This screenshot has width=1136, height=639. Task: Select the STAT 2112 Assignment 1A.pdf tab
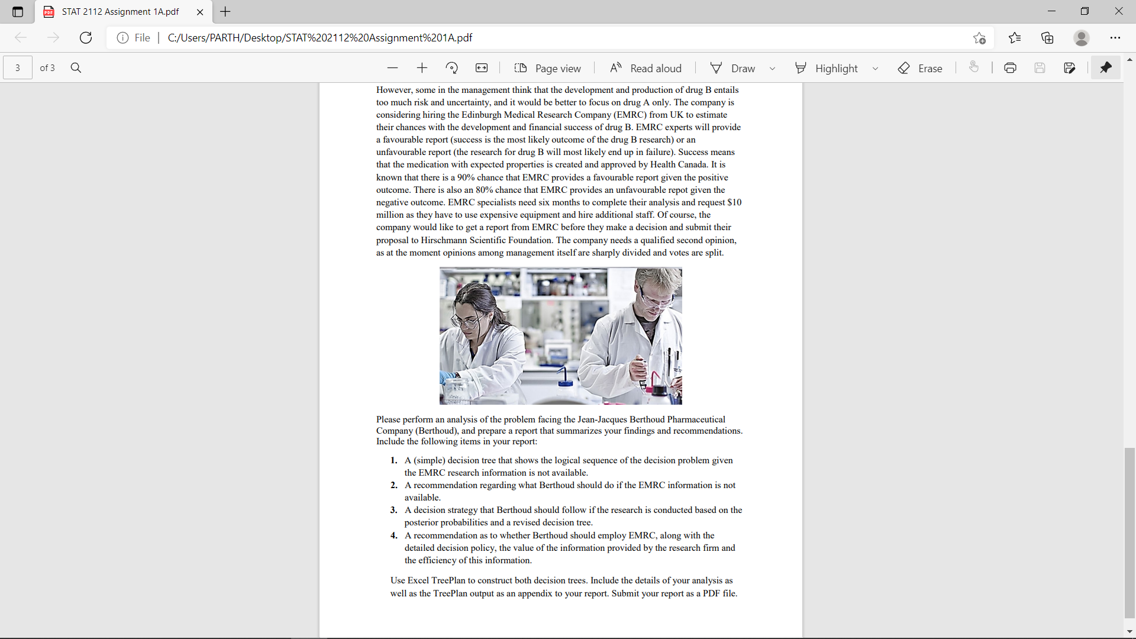coord(120,12)
